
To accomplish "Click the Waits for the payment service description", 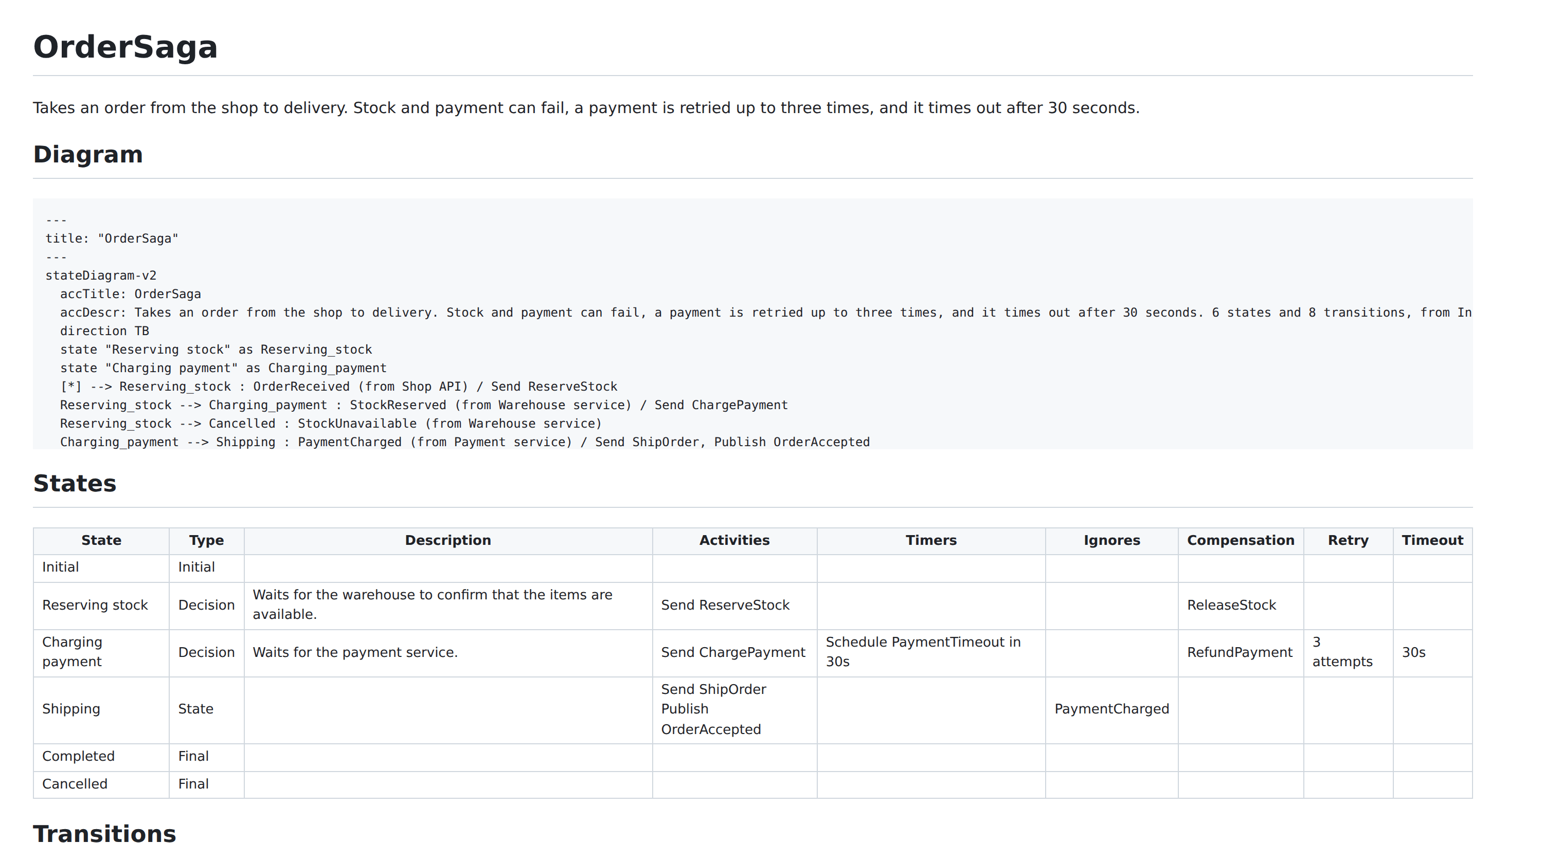I will pos(448,653).
